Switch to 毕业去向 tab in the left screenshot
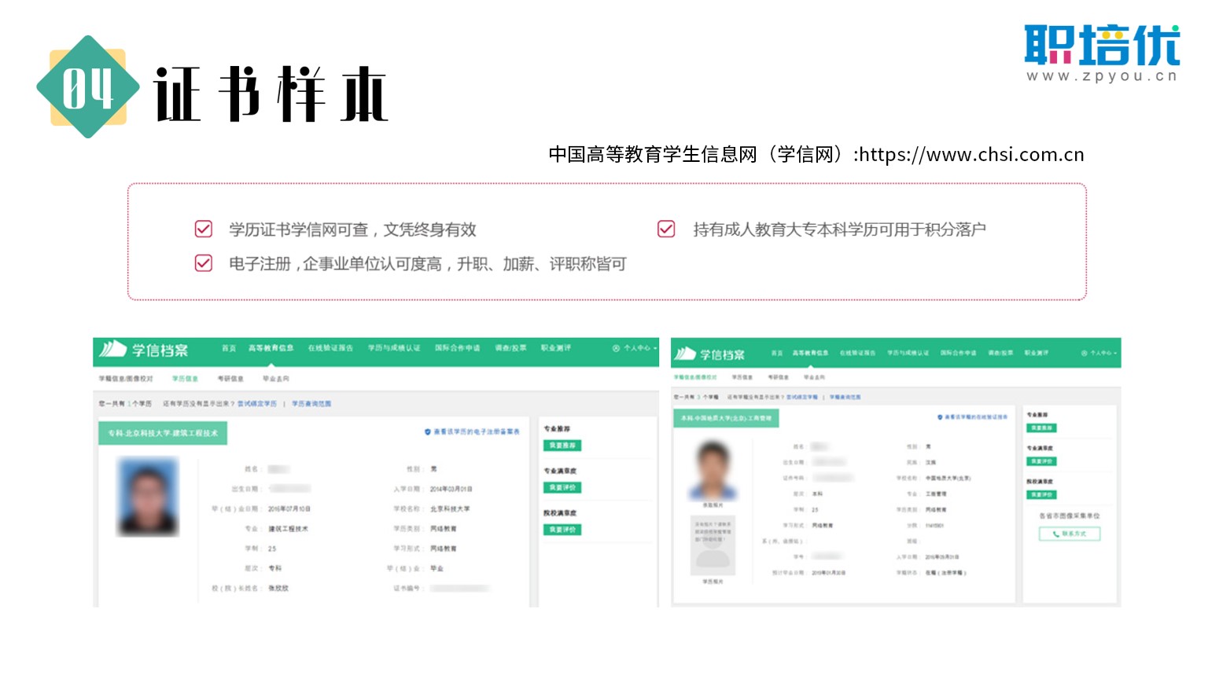 click(276, 379)
